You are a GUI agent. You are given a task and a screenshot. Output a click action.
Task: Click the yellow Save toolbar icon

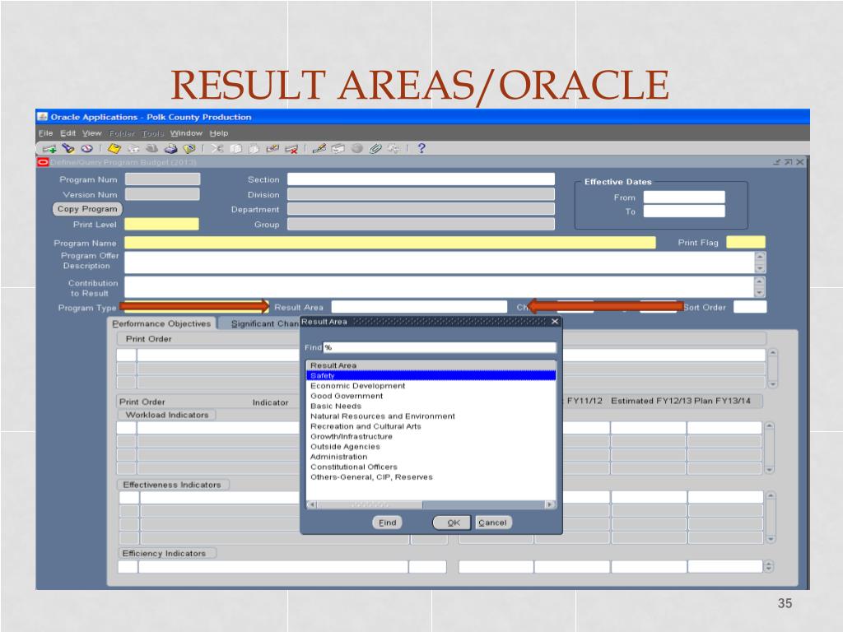(x=114, y=149)
